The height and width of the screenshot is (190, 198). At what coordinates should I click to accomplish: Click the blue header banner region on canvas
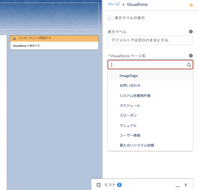[49, 16]
